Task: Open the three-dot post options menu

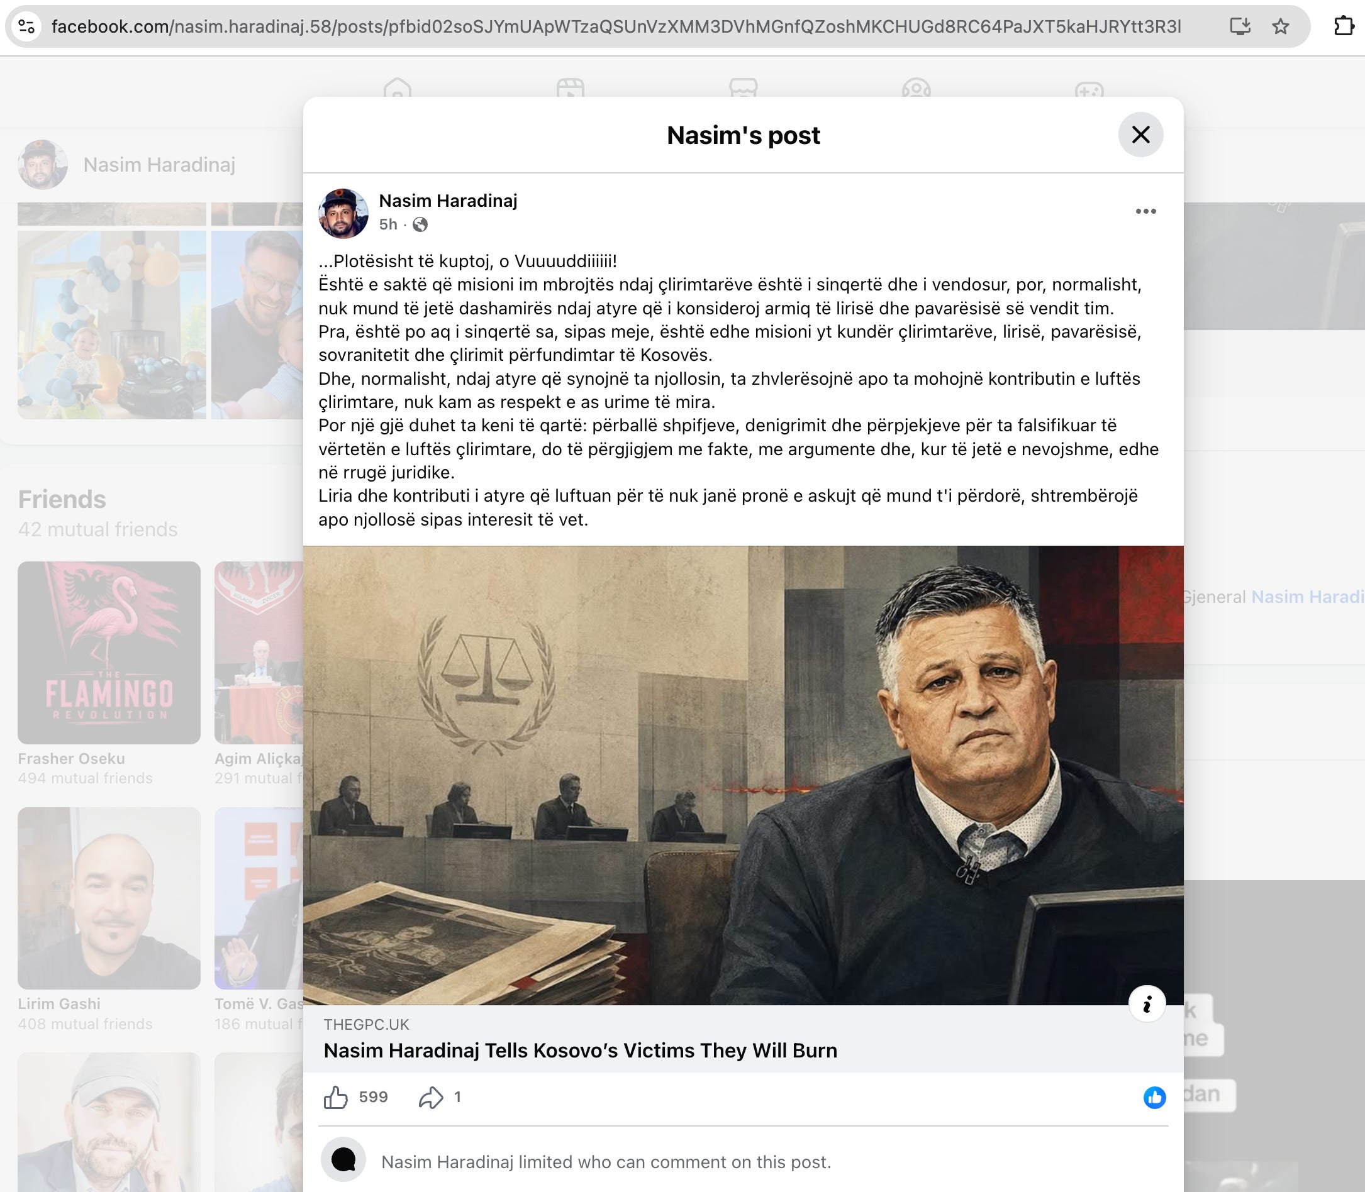Action: (1145, 211)
